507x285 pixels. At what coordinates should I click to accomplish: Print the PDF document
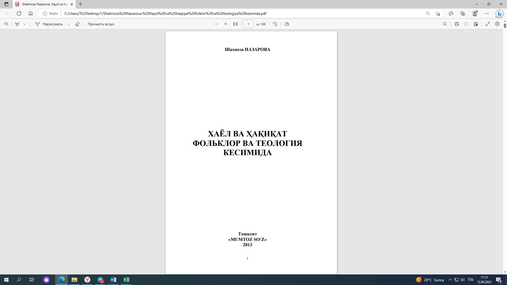(x=457, y=24)
